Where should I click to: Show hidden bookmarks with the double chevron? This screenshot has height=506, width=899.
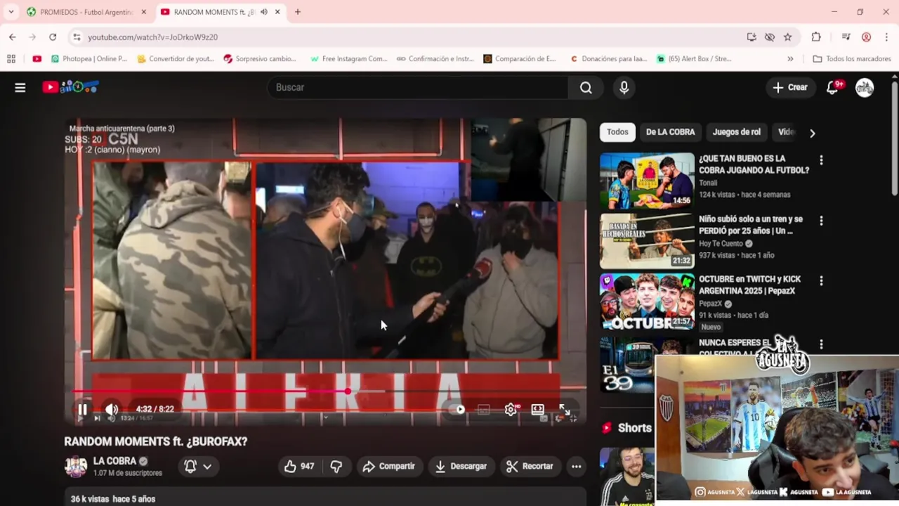tap(791, 59)
